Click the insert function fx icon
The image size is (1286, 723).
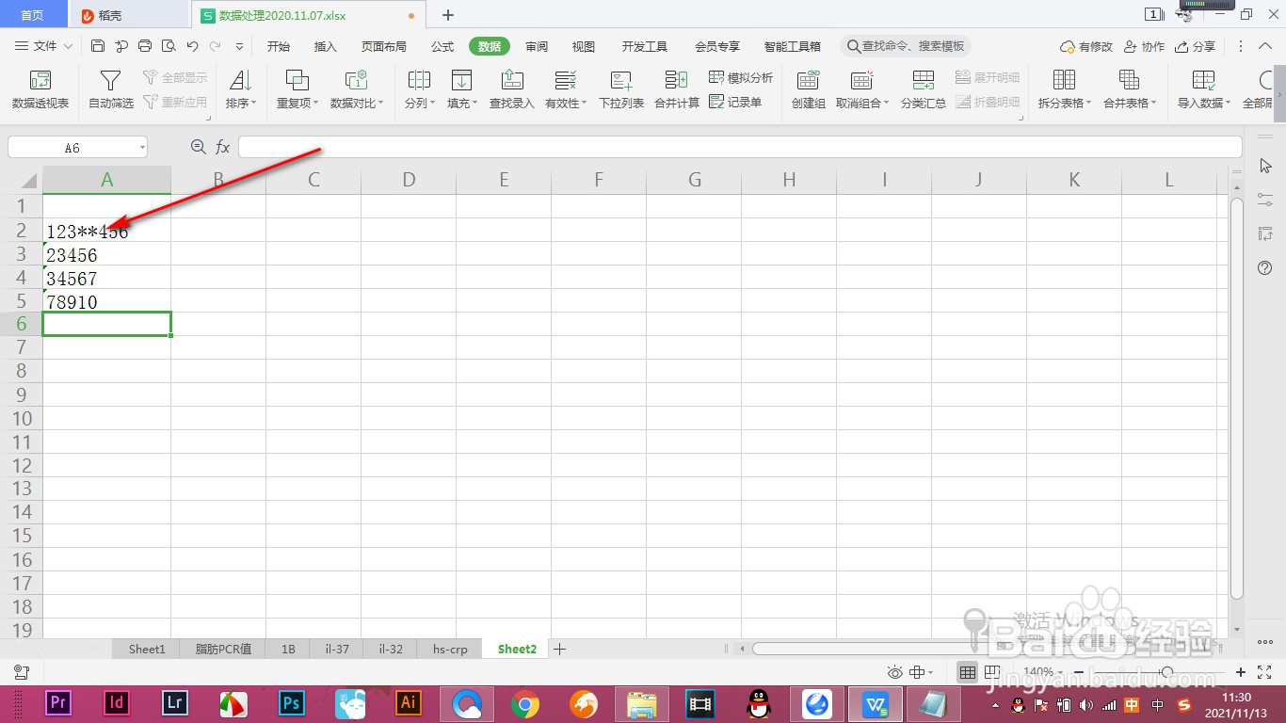point(223,147)
